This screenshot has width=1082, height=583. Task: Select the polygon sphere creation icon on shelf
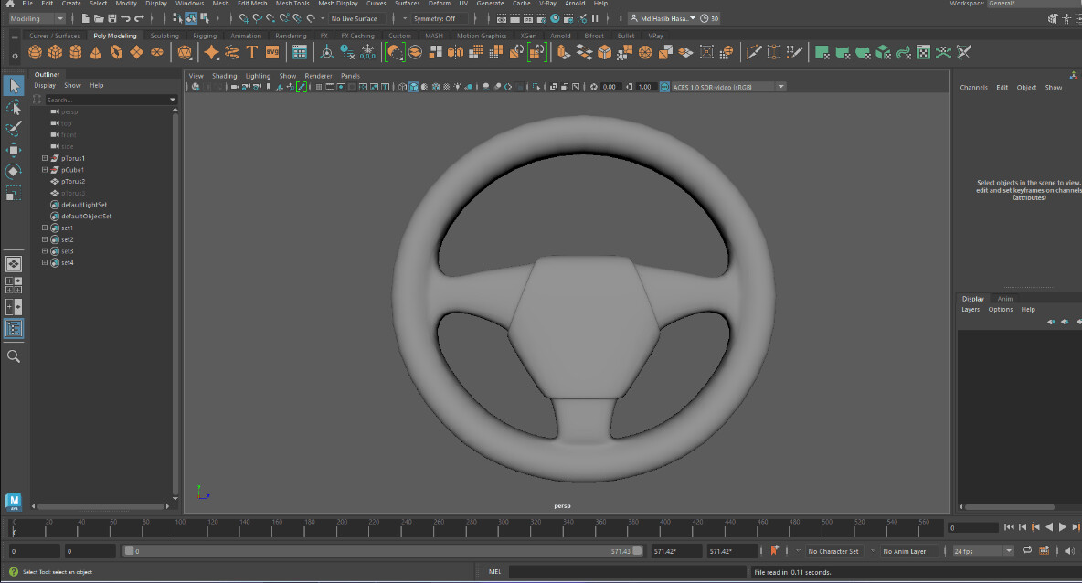(x=34, y=52)
